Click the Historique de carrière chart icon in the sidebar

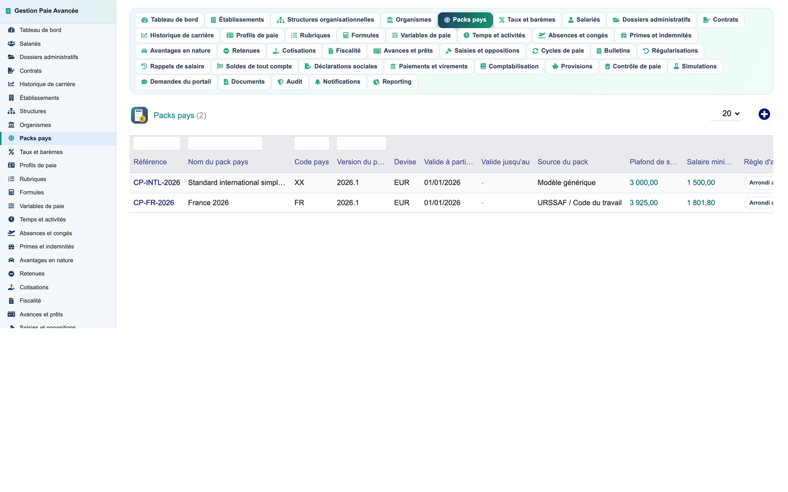(x=11, y=84)
